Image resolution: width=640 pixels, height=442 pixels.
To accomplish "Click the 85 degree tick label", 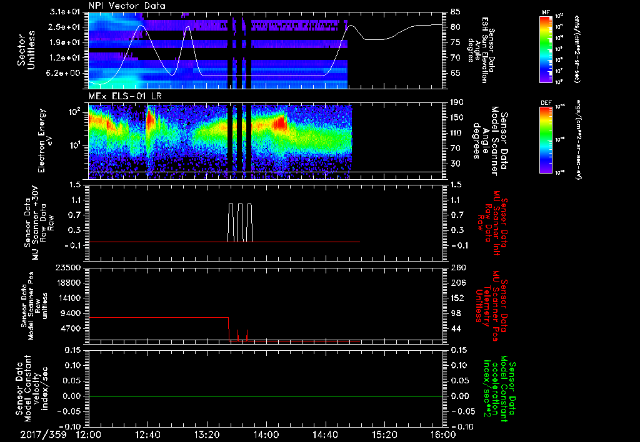I will point(456,12).
